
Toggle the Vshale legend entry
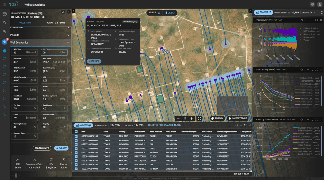(x=304, y=40)
